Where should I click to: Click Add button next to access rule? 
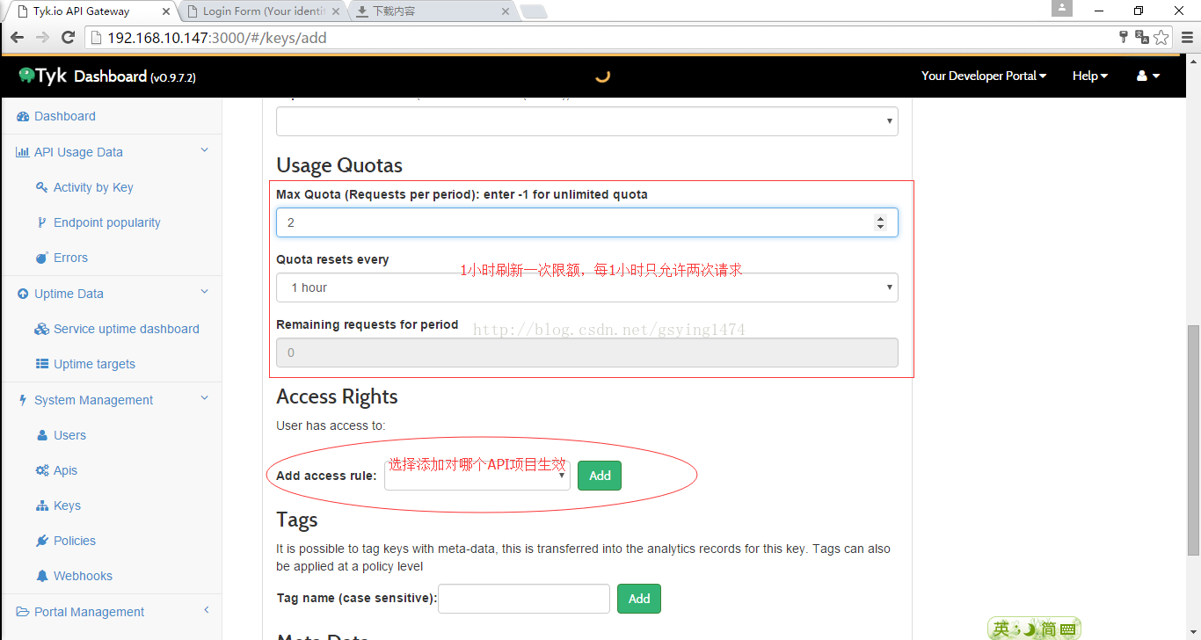[x=600, y=476]
